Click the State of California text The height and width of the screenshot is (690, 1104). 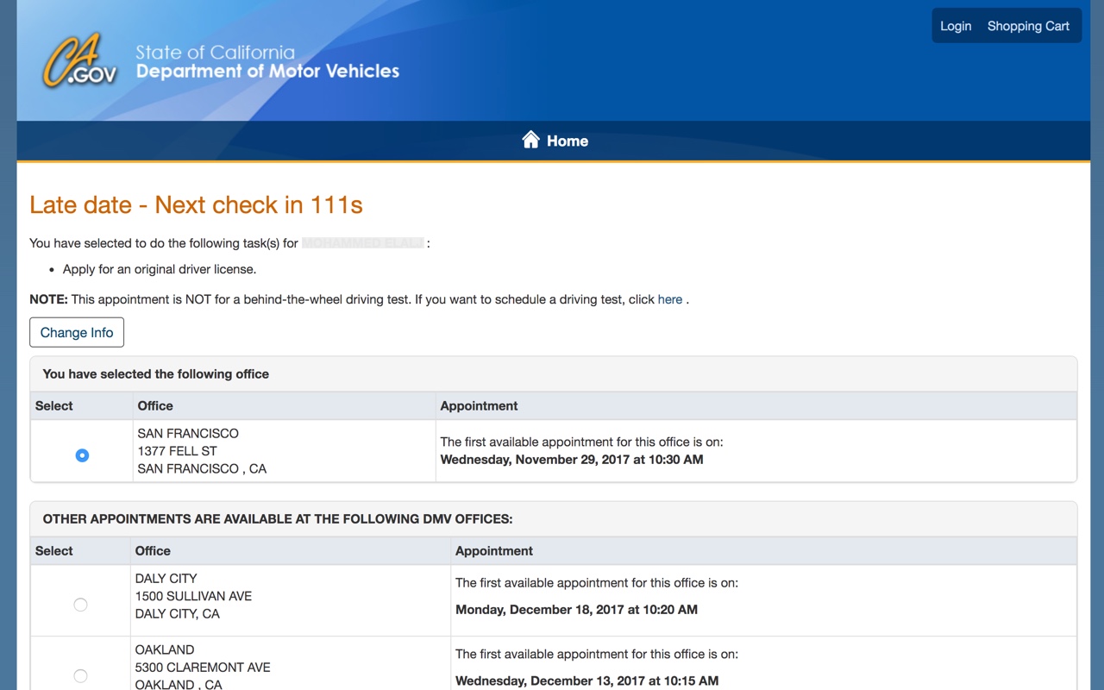215,52
